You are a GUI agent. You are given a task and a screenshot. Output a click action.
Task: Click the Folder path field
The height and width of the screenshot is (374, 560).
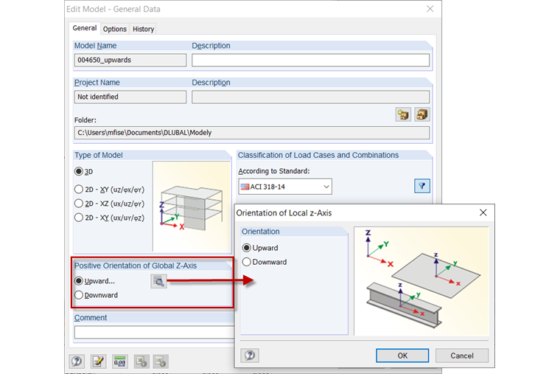coord(252,133)
